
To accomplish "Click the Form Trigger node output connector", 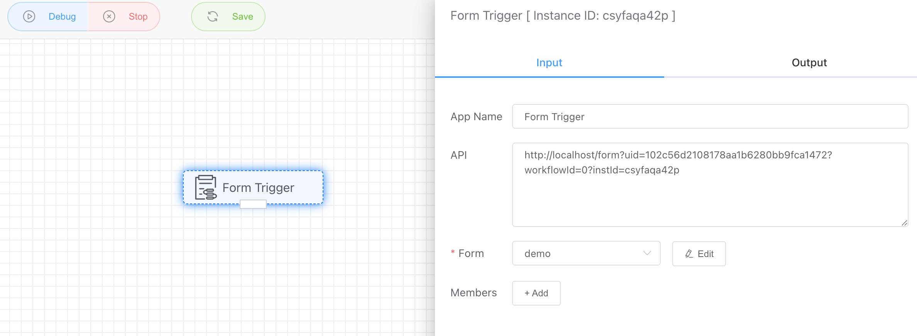I will [x=253, y=204].
